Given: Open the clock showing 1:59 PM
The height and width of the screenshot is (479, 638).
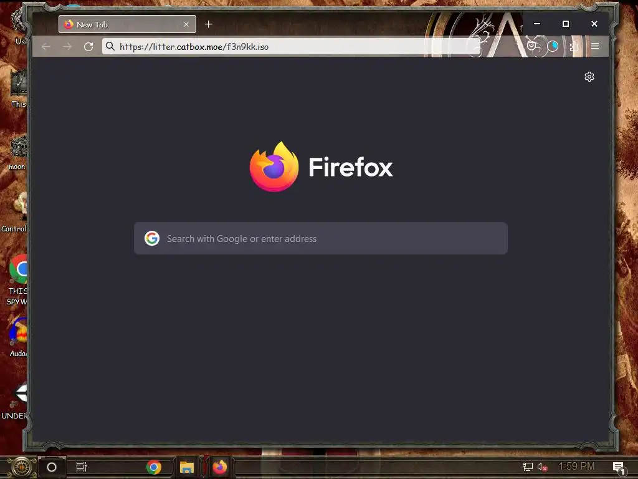Looking at the screenshot, I should pyautogui.click(x=576, y=467).
